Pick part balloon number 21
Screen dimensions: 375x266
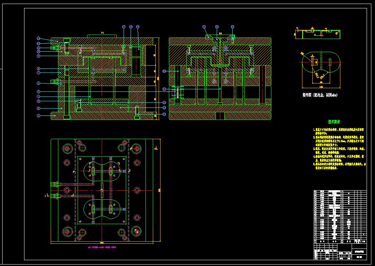164,89
